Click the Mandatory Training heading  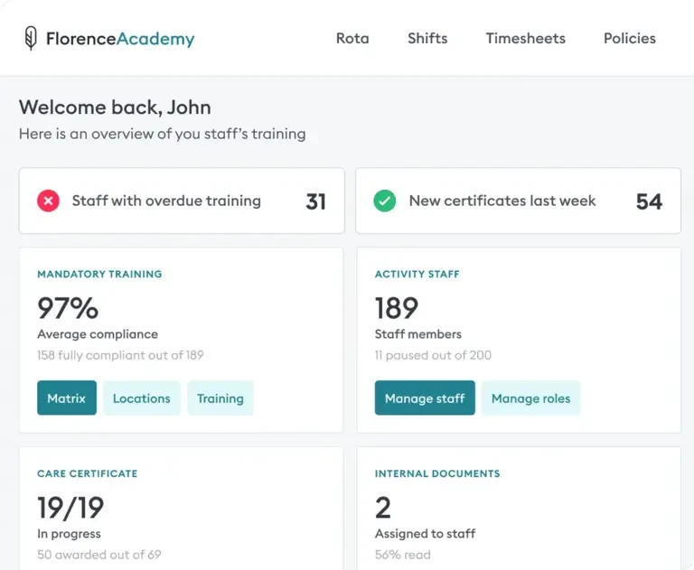coord(99,274)
